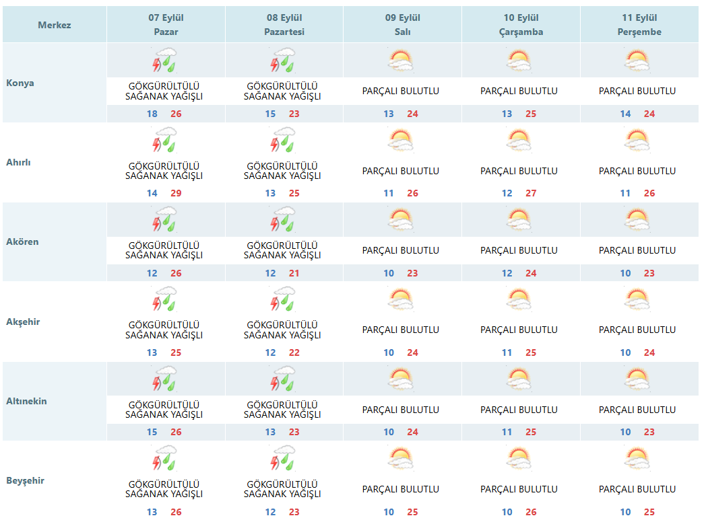This screenshot has width=708, height=520.
Task: Select the Beyşehir district name
Action: coord(24,480)
